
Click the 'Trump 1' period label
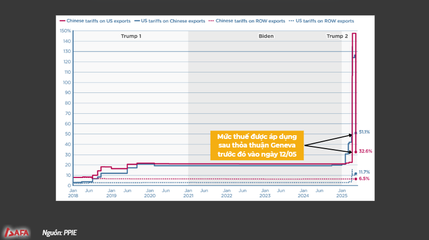coord(131,36)
